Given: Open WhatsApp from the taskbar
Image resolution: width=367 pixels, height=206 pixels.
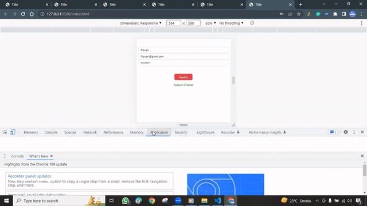Looking at the screenshot, I should pos(126,201).
